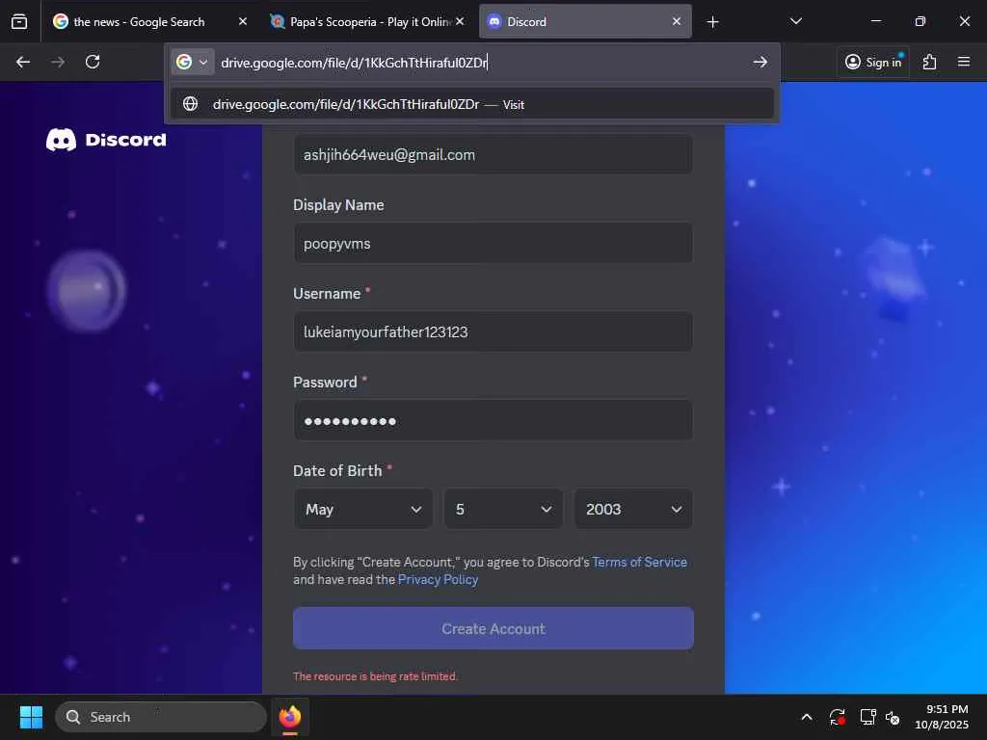The height and width of the screenshot is (740, 987).
Task: Open the Windows Start menu
Action: [31, 717]
